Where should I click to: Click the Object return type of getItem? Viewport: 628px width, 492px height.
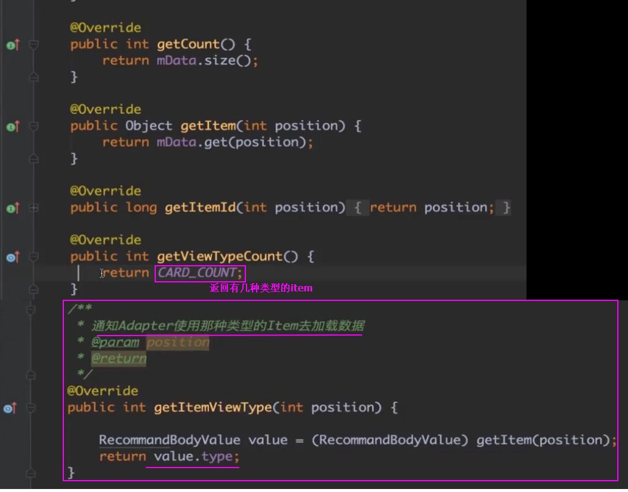pos(149,126)
